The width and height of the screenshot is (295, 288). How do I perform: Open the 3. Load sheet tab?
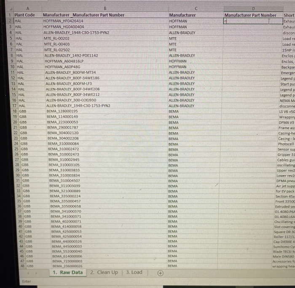pos(134,272)
